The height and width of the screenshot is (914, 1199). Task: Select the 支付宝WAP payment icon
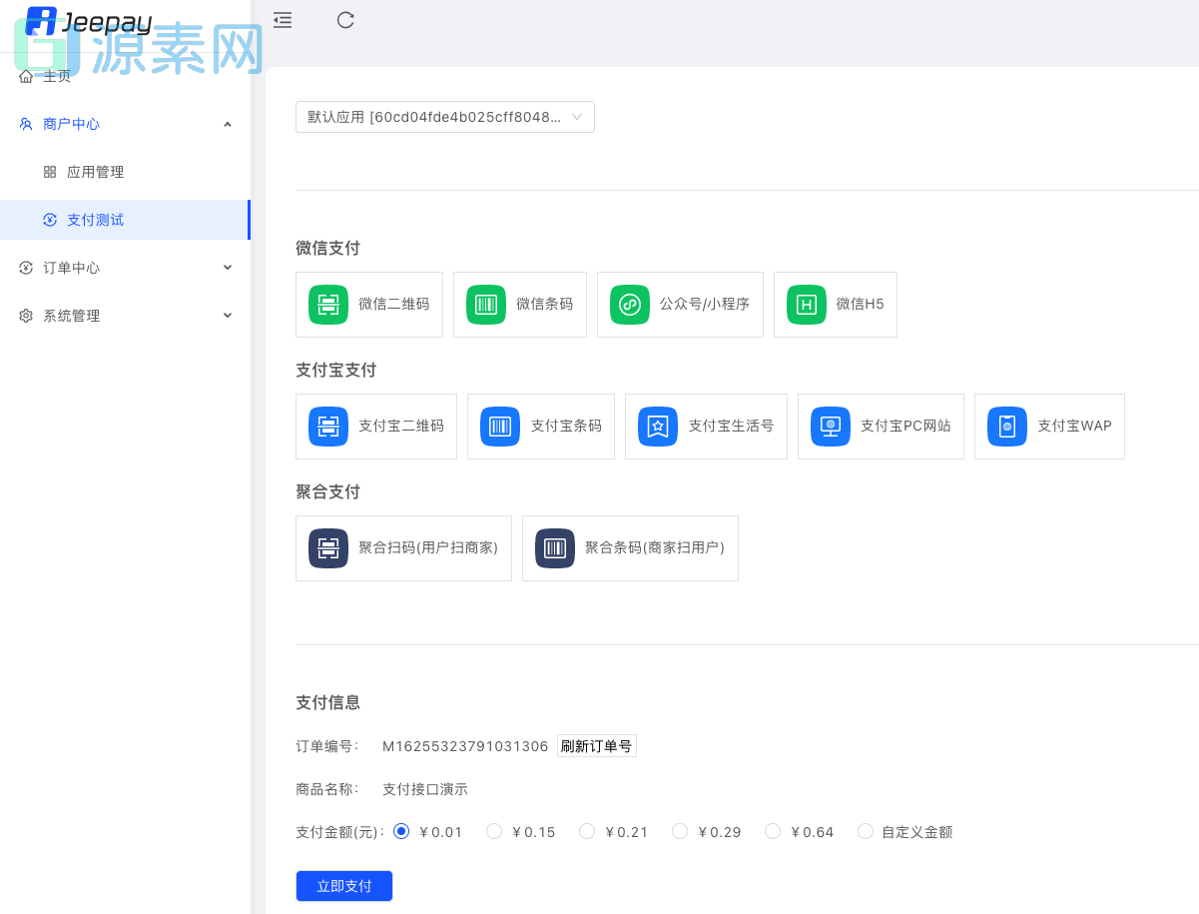1006,427
